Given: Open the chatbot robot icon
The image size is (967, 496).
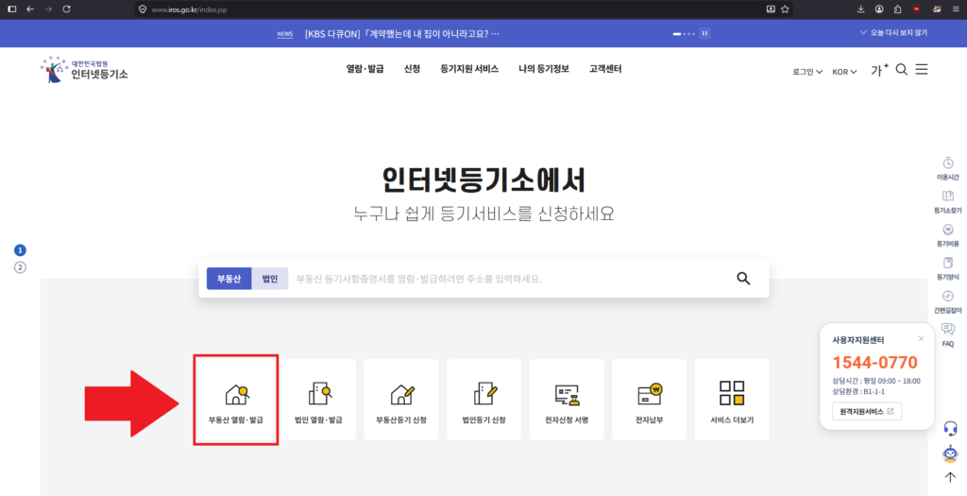Looking at the screenshot, I should tap(950, 453).
